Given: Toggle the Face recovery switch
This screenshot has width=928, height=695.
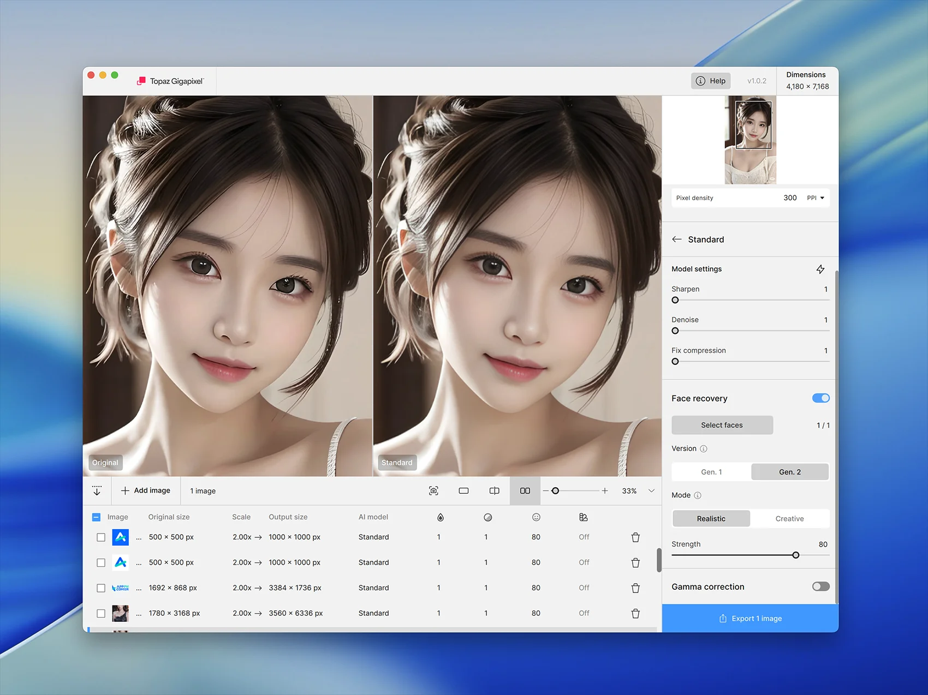Looking at the screenshot, I should coord(820,398).
